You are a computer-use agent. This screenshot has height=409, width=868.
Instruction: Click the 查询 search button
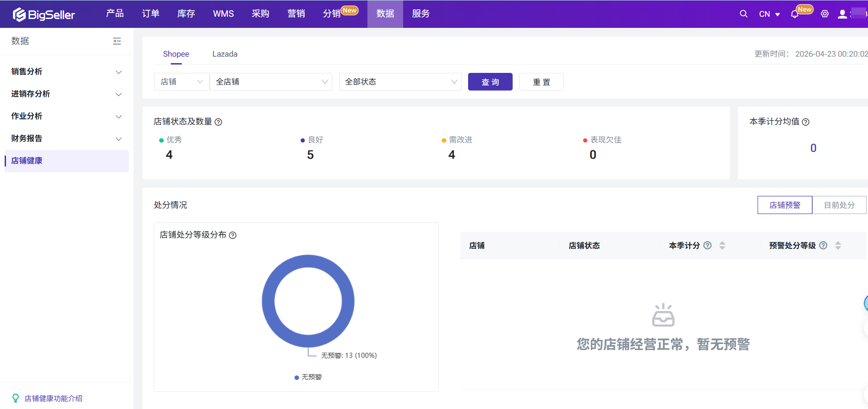(490, 82)
